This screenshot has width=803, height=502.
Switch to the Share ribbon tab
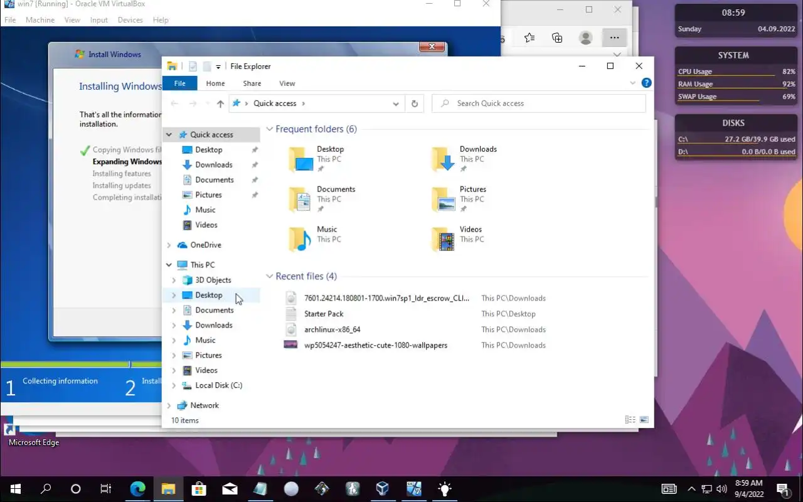pos(252,83)
